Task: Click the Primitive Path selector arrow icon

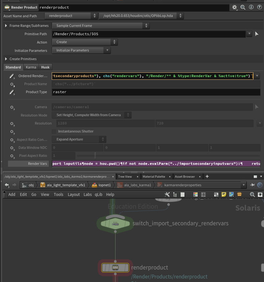Action: 257,34
